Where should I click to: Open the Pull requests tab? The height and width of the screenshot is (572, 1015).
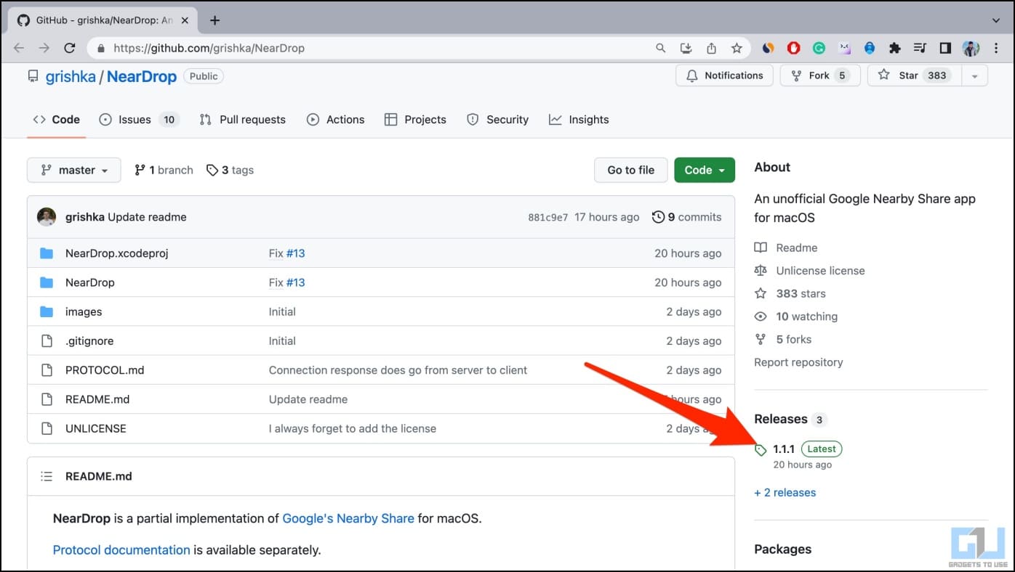[x=243, y=120]
